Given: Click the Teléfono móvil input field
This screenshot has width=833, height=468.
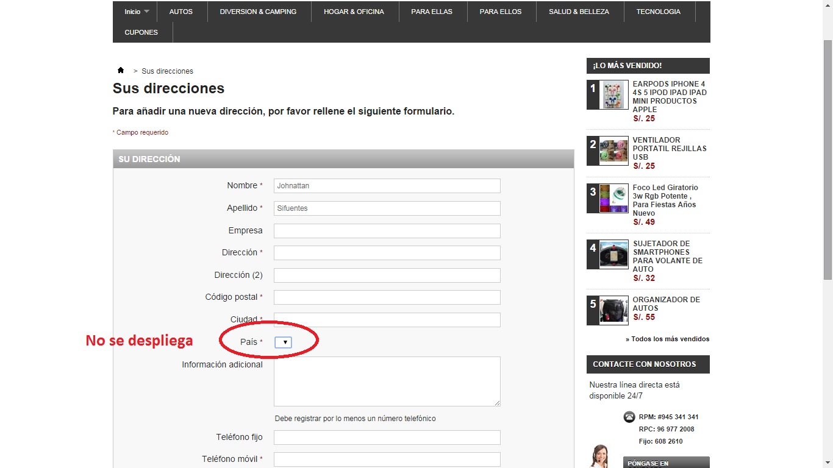Looking at the screenshot, I should (387, 459).
